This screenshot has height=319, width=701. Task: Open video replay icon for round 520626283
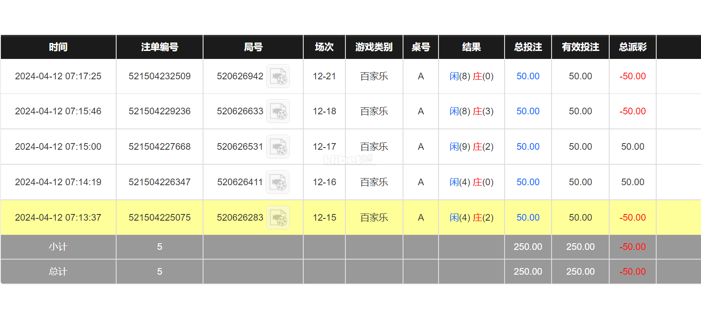pyautogui.click(x=278, y=218)
